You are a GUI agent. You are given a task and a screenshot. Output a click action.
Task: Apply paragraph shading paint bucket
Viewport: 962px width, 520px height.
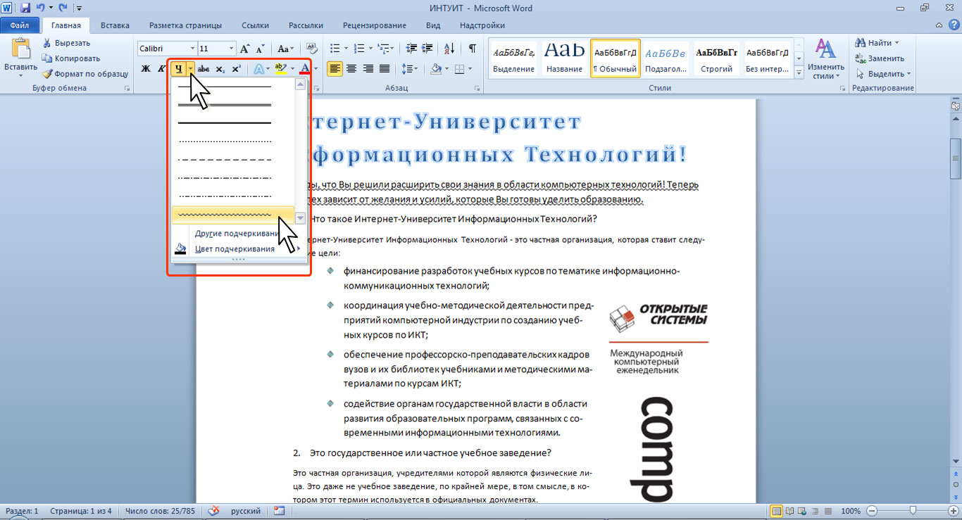[x=435, y=69]
